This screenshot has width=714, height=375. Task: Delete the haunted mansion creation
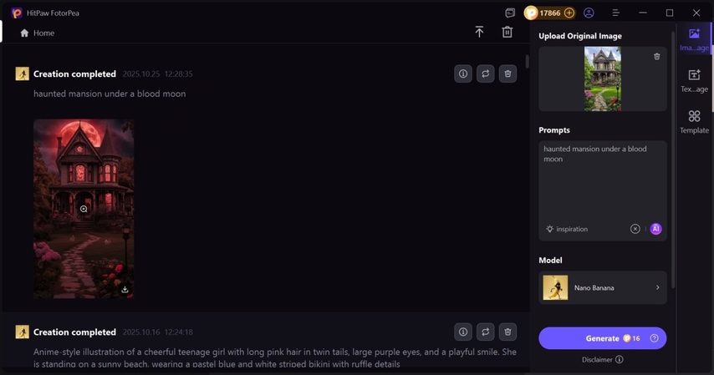click(507, 73)
